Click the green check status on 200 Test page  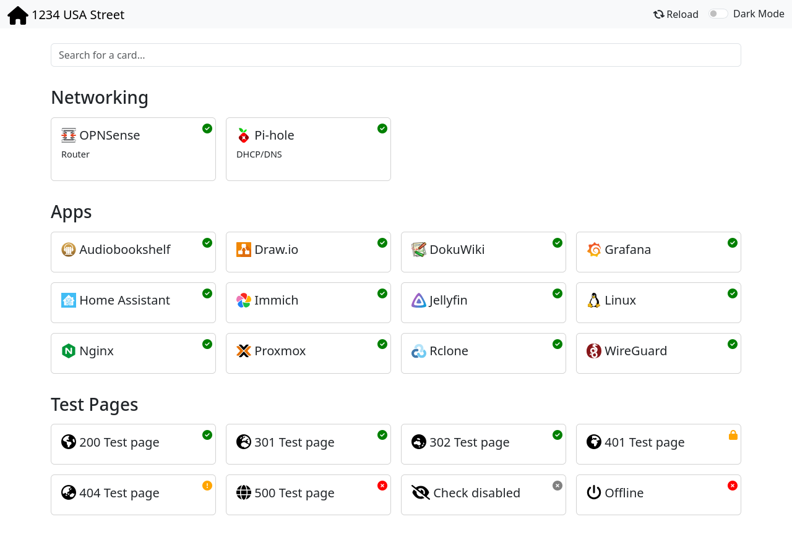(x=207, y=435)
